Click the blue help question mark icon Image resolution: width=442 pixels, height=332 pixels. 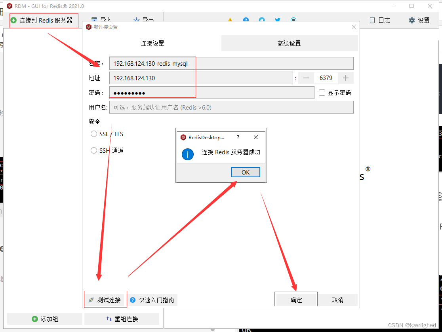pyautogui.click(x=246, y=20)
